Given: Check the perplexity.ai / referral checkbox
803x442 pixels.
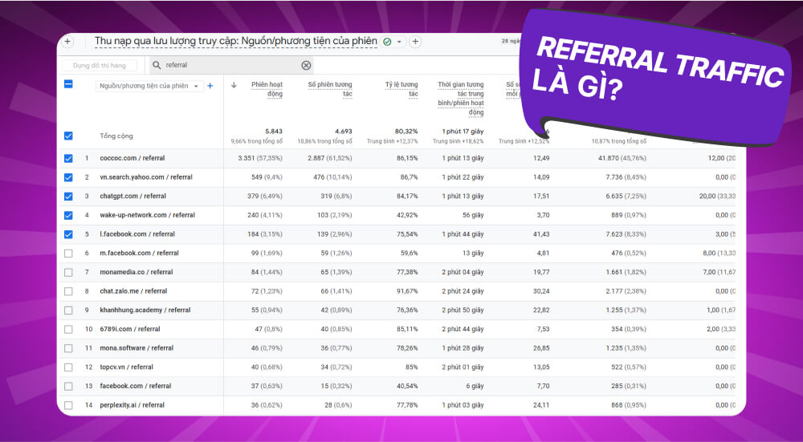Looking at the screenshot, I should (x=68, y=405).
